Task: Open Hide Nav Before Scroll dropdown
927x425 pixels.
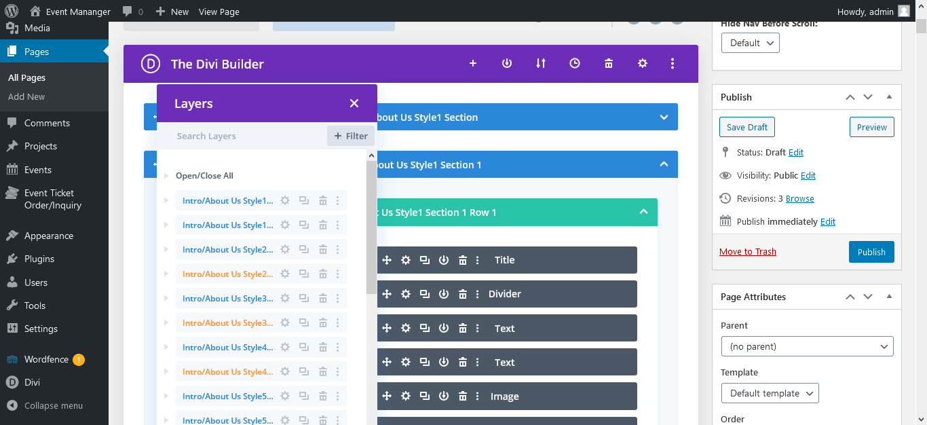Action: [x=751, y=43]
